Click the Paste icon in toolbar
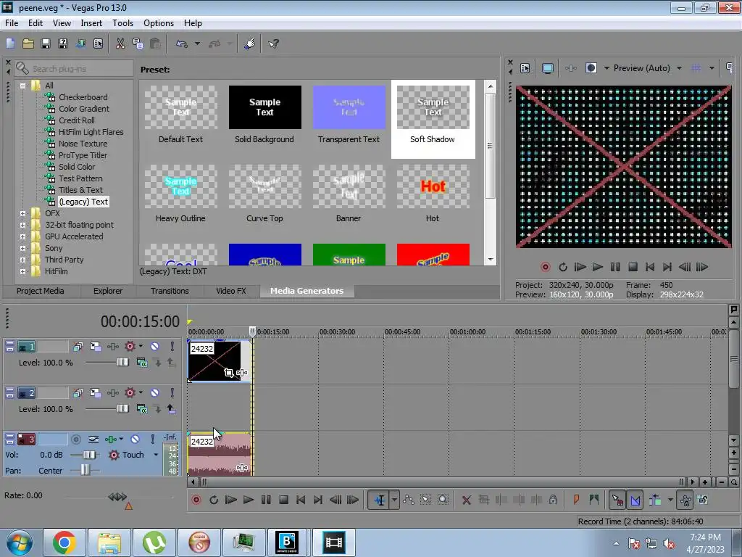 [155, 44]
